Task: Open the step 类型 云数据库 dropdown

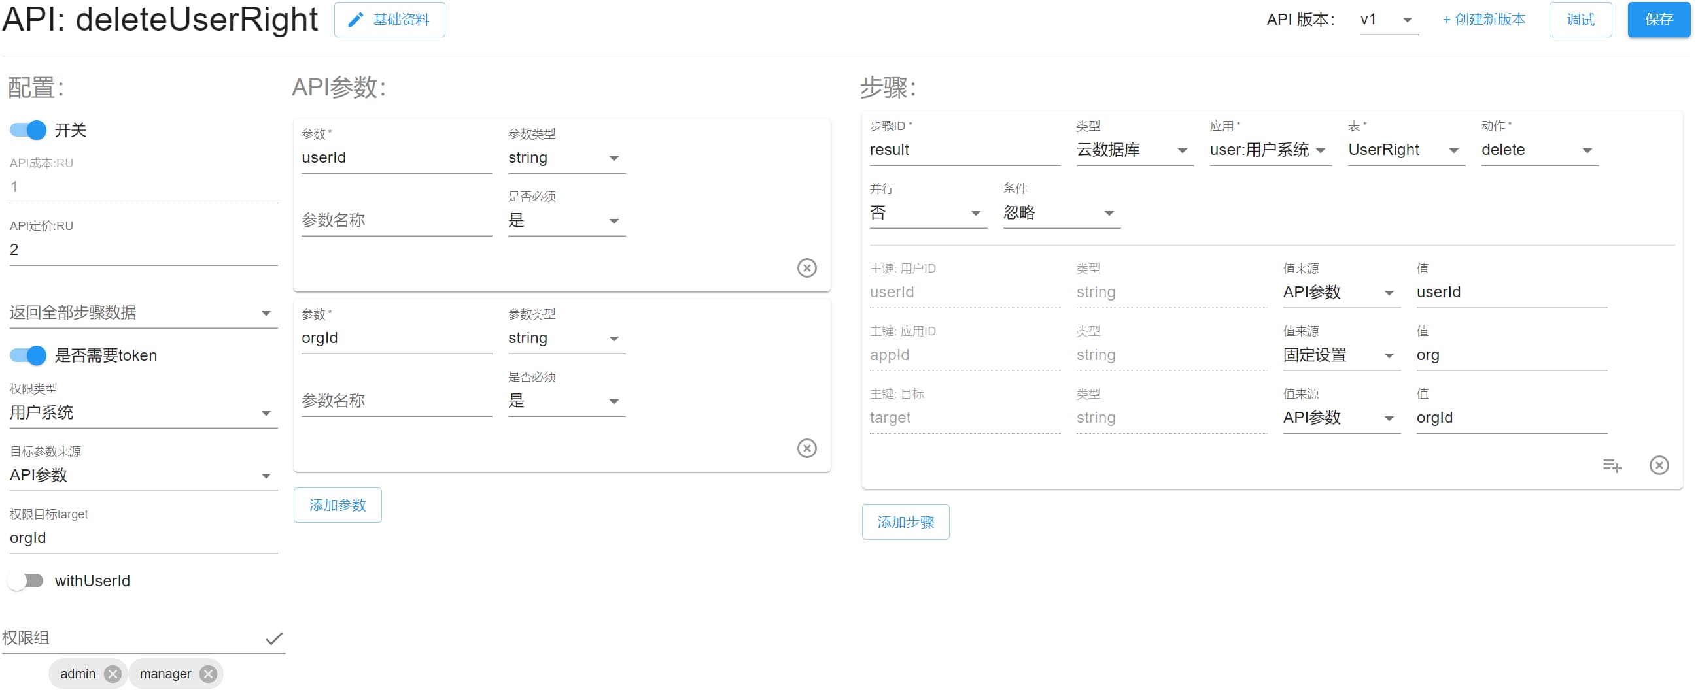Action: coord(1134,150)
